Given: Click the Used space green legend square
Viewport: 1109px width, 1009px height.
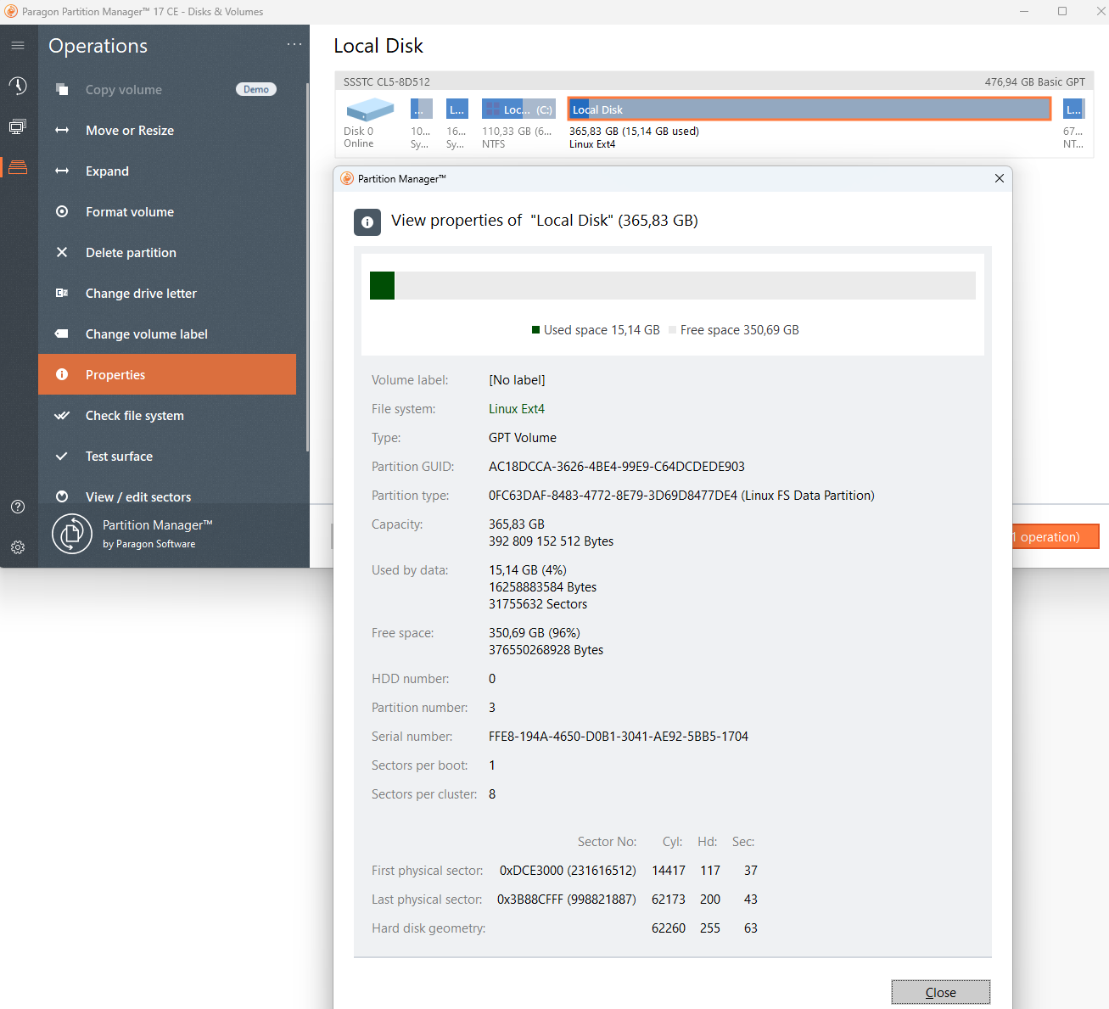Looking at the screenshot, I should (x=535, y=330).
